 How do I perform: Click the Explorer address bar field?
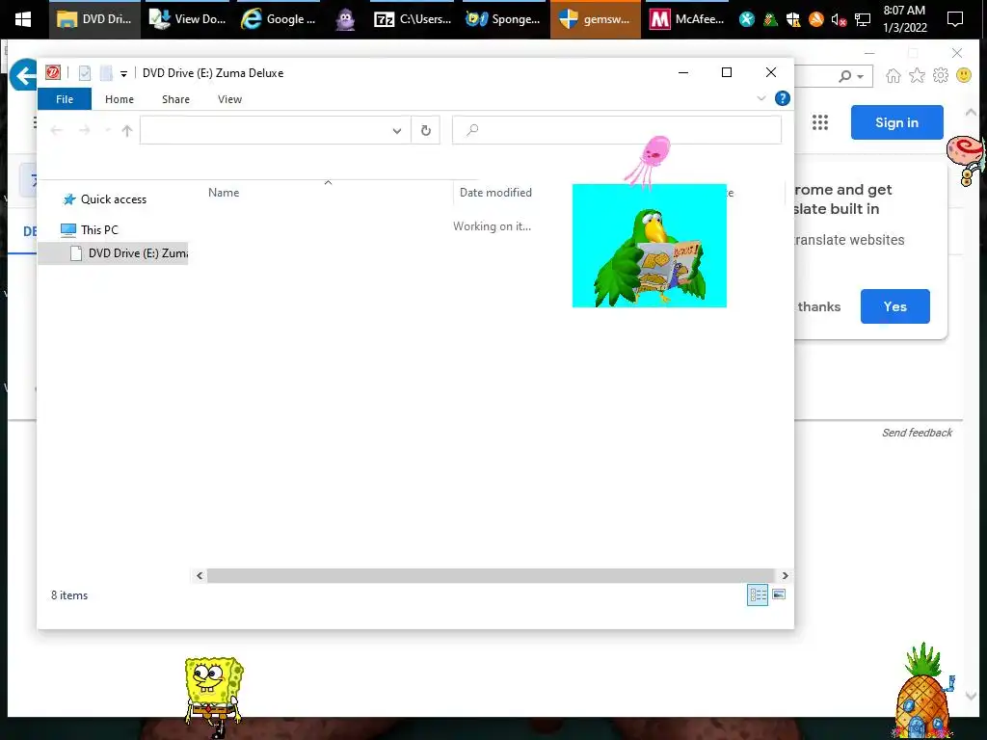click(x=275, y=130)
